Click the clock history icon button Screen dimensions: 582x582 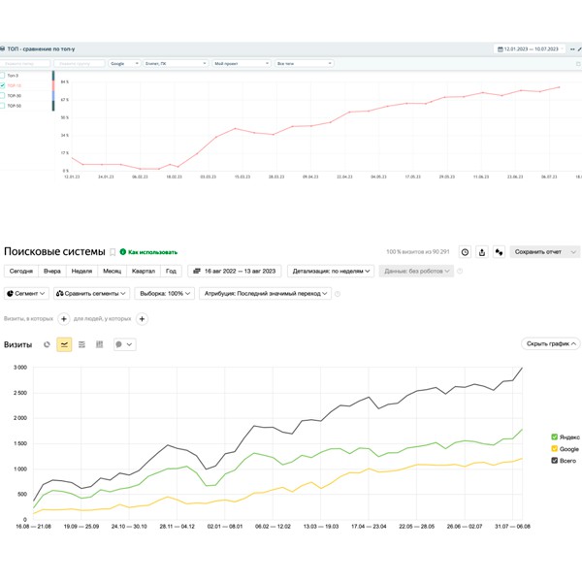[x=465, y=251]
